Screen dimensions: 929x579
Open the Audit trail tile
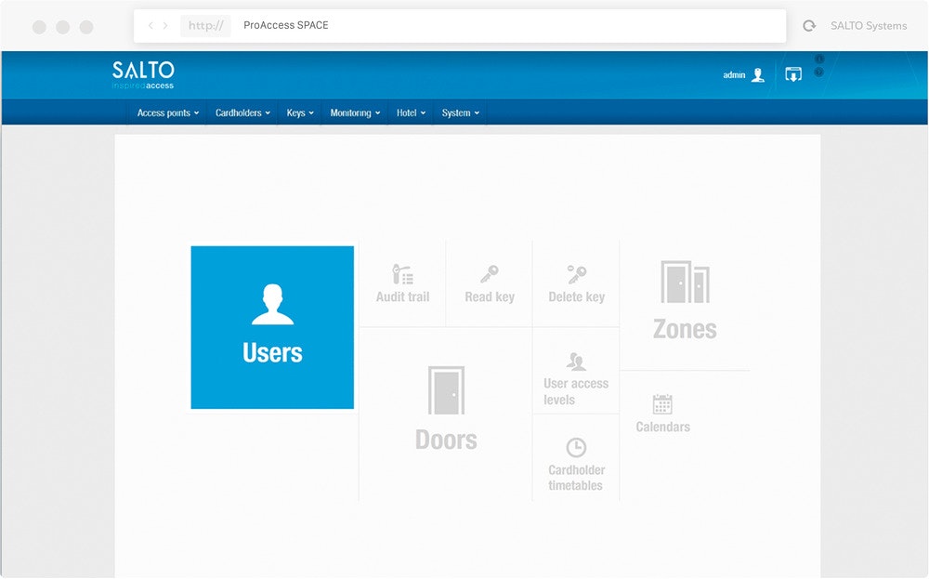coord(402,285)
